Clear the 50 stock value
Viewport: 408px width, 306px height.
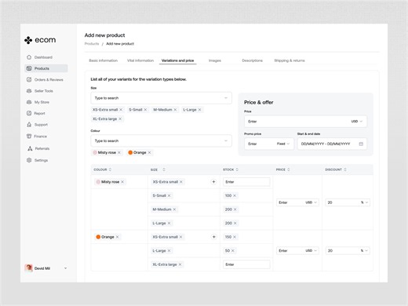tap(233, 251)
